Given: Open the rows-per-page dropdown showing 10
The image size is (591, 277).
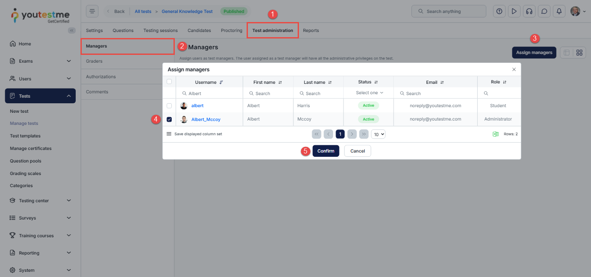Looking at the screenshot, I should tap(378, 134).
